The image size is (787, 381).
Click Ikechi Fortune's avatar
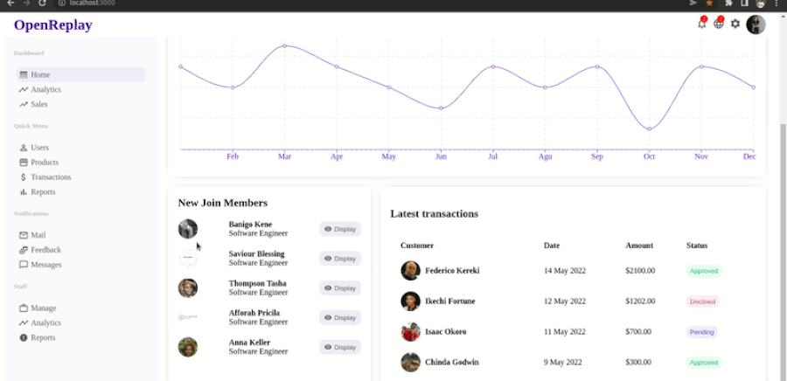point(411,301)
